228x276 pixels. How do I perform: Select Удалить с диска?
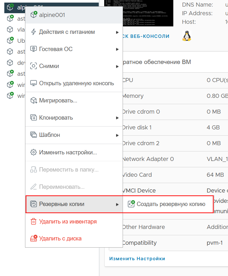(x=74, y=238)
